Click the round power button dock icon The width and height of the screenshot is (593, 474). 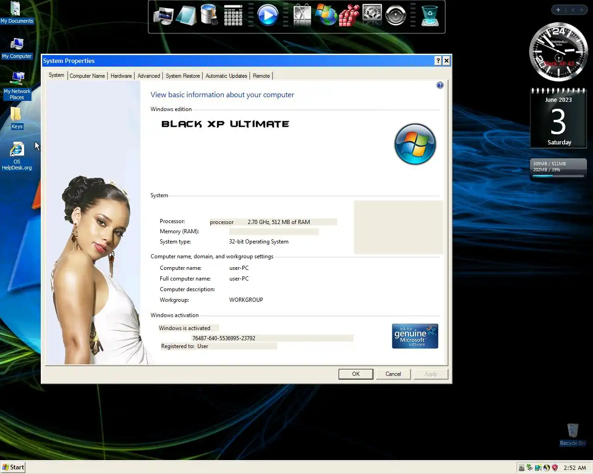tap(396, 16)
